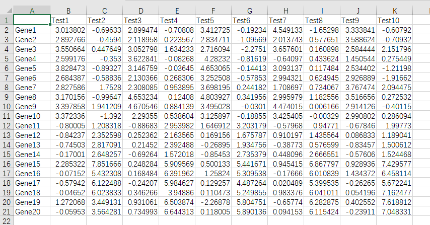This screenshot has height=225, width=430.
Task: Select column K header
Action: (394, 11)
